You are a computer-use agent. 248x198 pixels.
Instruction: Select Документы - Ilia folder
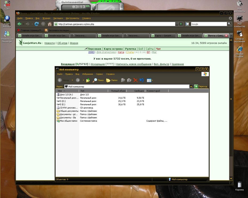coord(66,118)
